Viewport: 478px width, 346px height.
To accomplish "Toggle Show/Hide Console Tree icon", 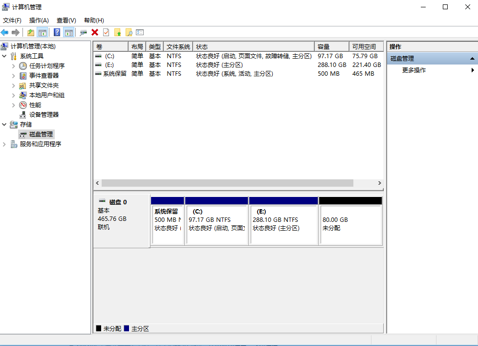I will click(x=42, y=32).
